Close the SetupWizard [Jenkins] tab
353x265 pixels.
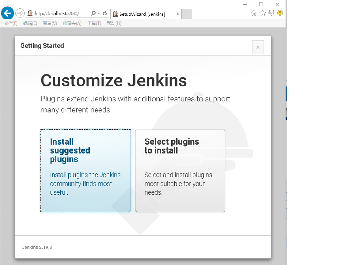click(177, 14)
